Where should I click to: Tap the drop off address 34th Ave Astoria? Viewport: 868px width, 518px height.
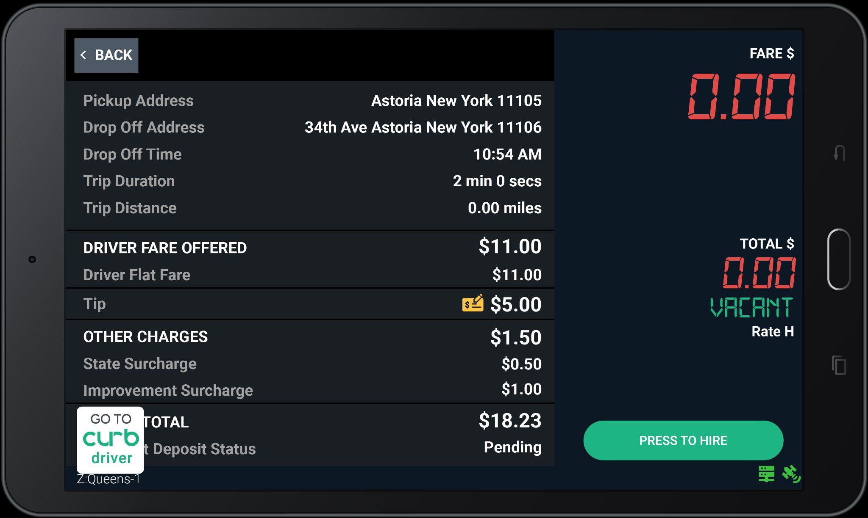click(x=423, y=127)
